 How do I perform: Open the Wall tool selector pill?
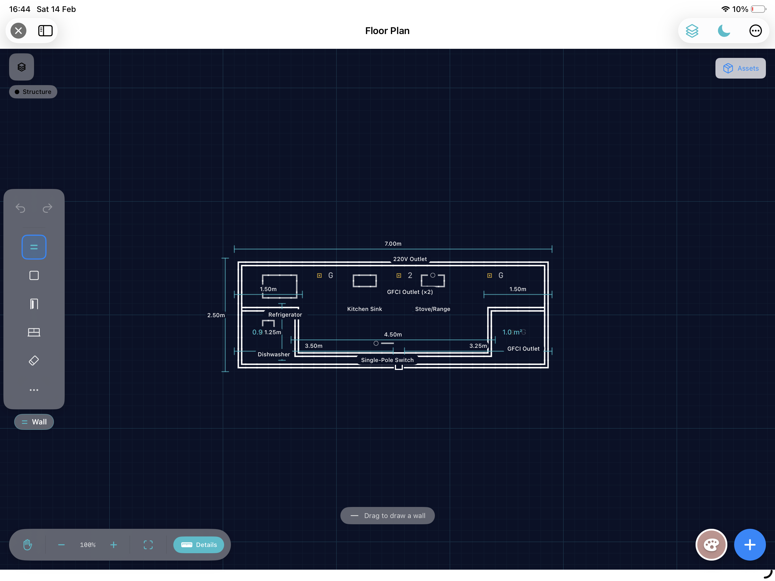[x=34, y=422]
